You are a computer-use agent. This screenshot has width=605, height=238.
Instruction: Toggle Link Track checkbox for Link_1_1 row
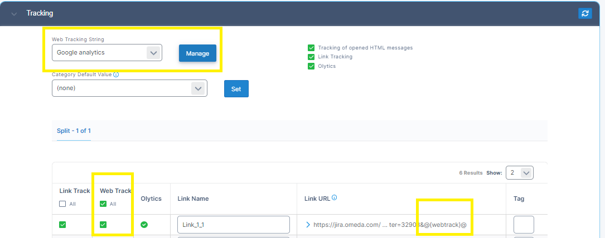pos(63,225)
